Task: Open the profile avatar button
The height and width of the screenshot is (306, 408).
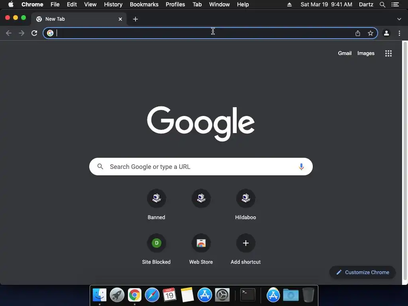Action: click(x=386, y=33)
